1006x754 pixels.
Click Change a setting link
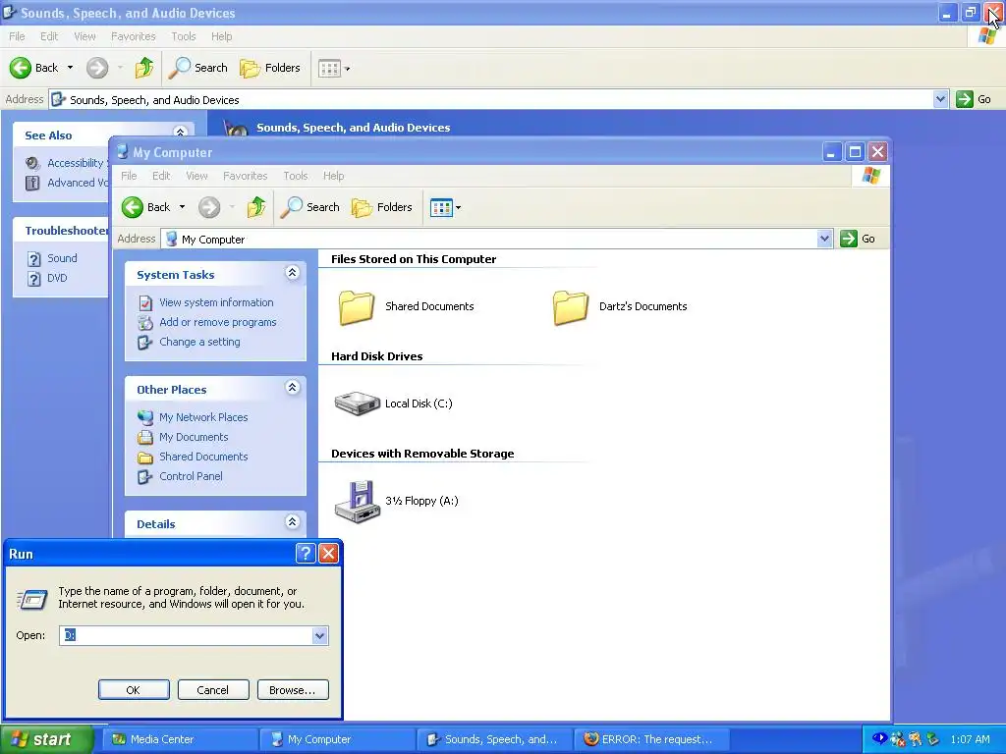pos(199,343)
